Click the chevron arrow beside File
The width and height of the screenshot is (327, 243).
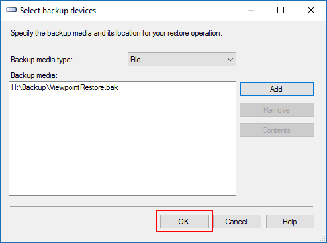tap(230, 60)
